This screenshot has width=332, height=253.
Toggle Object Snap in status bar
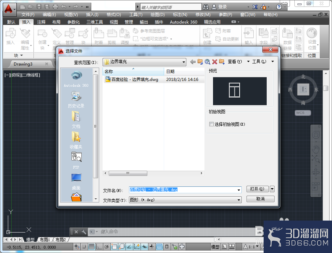tap(114, 247)
